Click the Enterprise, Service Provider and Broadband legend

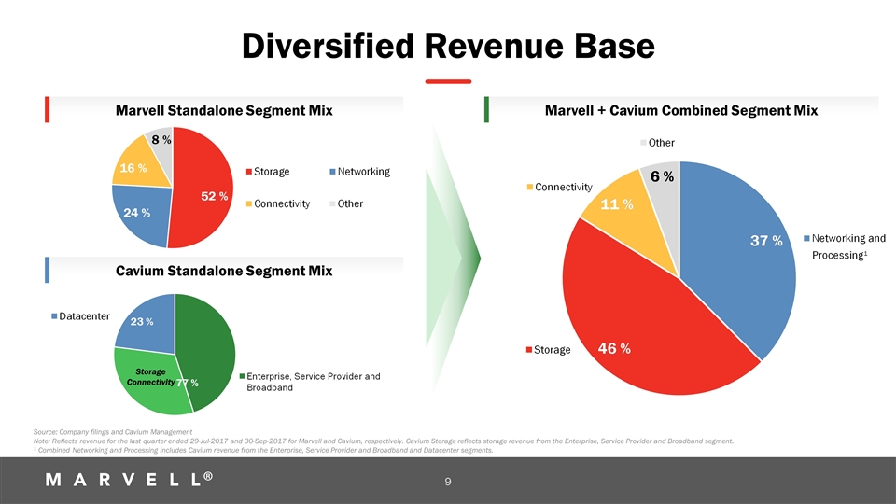(x=313, y=382)
